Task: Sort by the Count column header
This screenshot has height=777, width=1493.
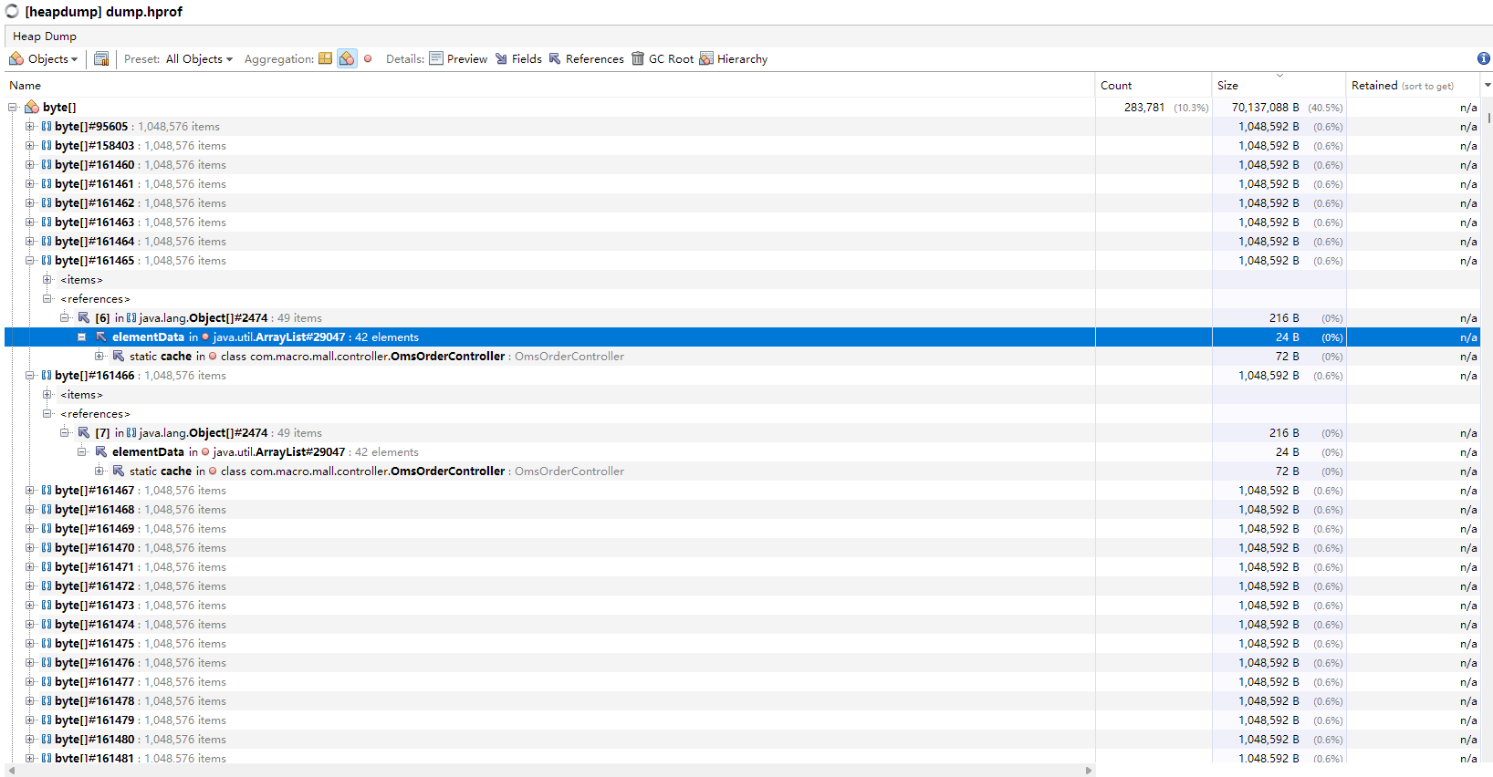Action: click(1154, 85)
